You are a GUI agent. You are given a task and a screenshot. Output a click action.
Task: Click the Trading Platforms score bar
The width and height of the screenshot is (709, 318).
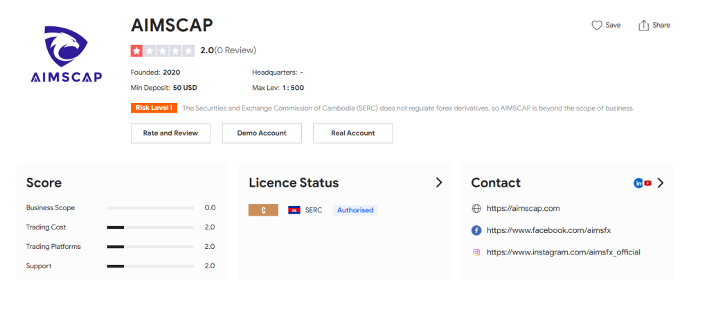[x=150, y=247]
